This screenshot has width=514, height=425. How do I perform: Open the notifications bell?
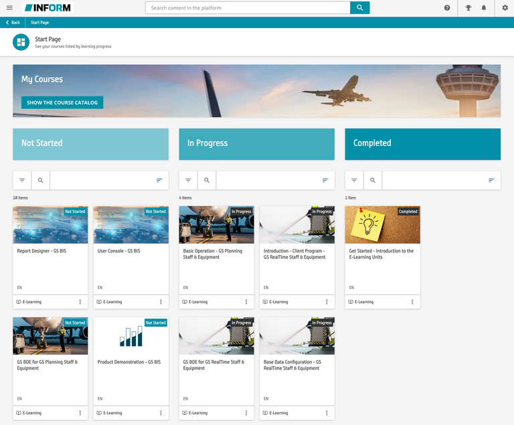pyautogui.click(x=483, y=7)
